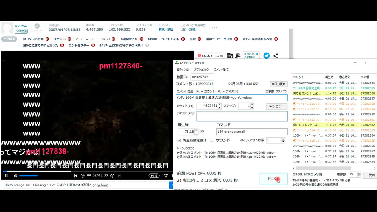Open the コメント欄(C) menu

221,70
